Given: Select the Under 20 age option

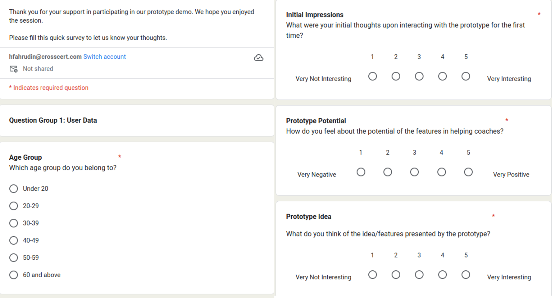Looking at the screenshot, I should pyautogui.click(x=14, y=189).
